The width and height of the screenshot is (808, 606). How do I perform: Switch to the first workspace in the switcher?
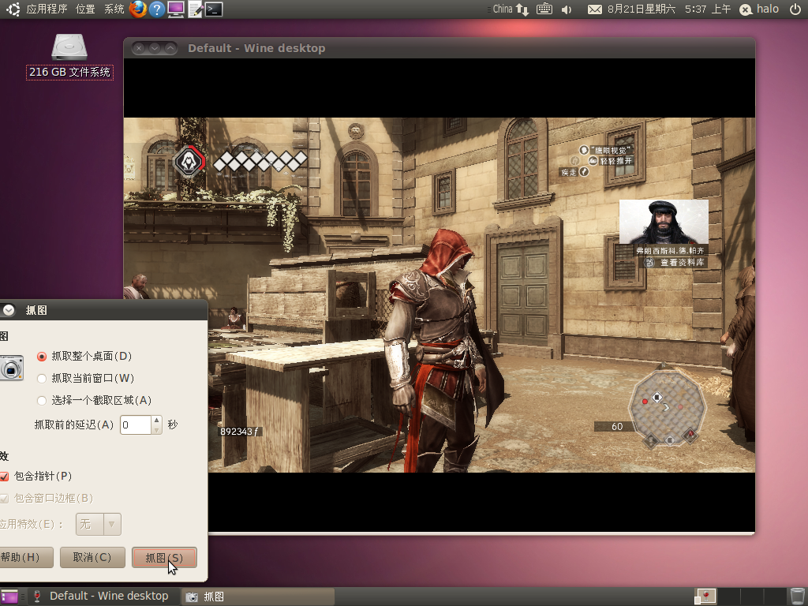(x=705, y=597)
